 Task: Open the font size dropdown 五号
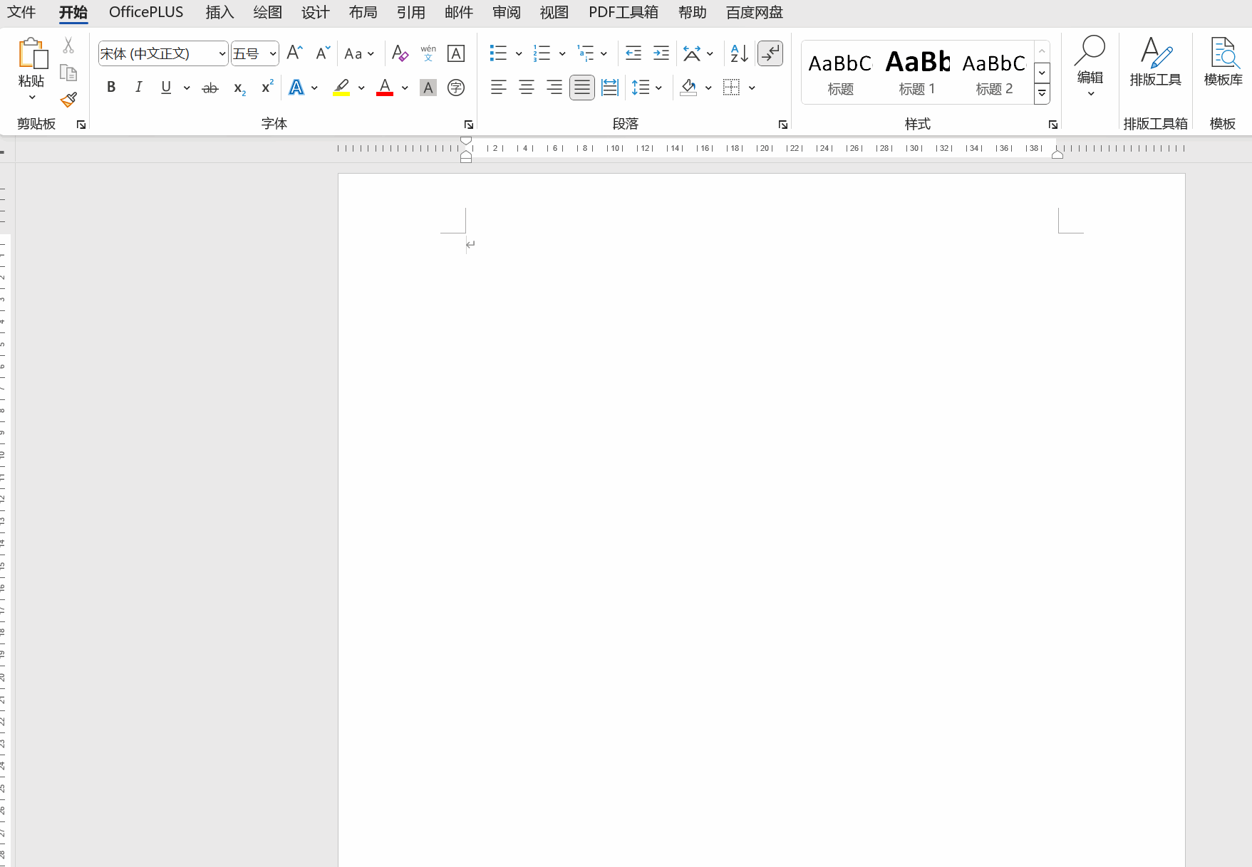coord(272,53)
